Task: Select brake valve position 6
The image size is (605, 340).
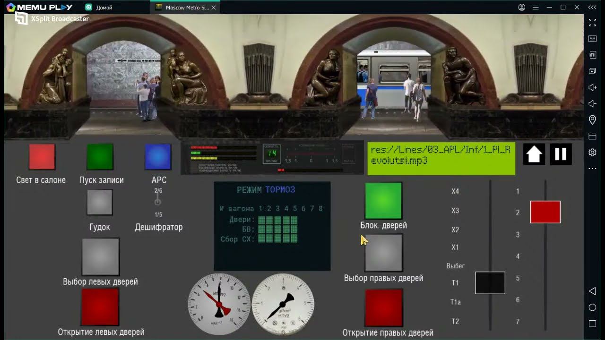Action: click(x=518, y=300)
